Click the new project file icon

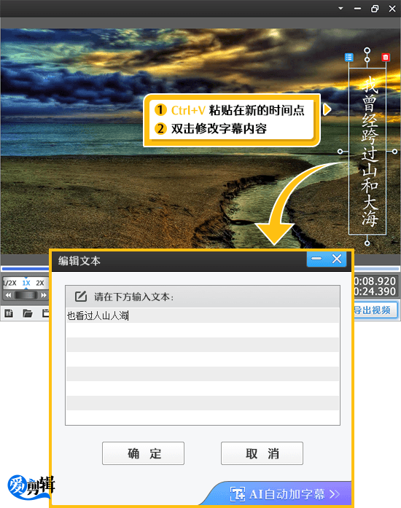pos(9,313)
